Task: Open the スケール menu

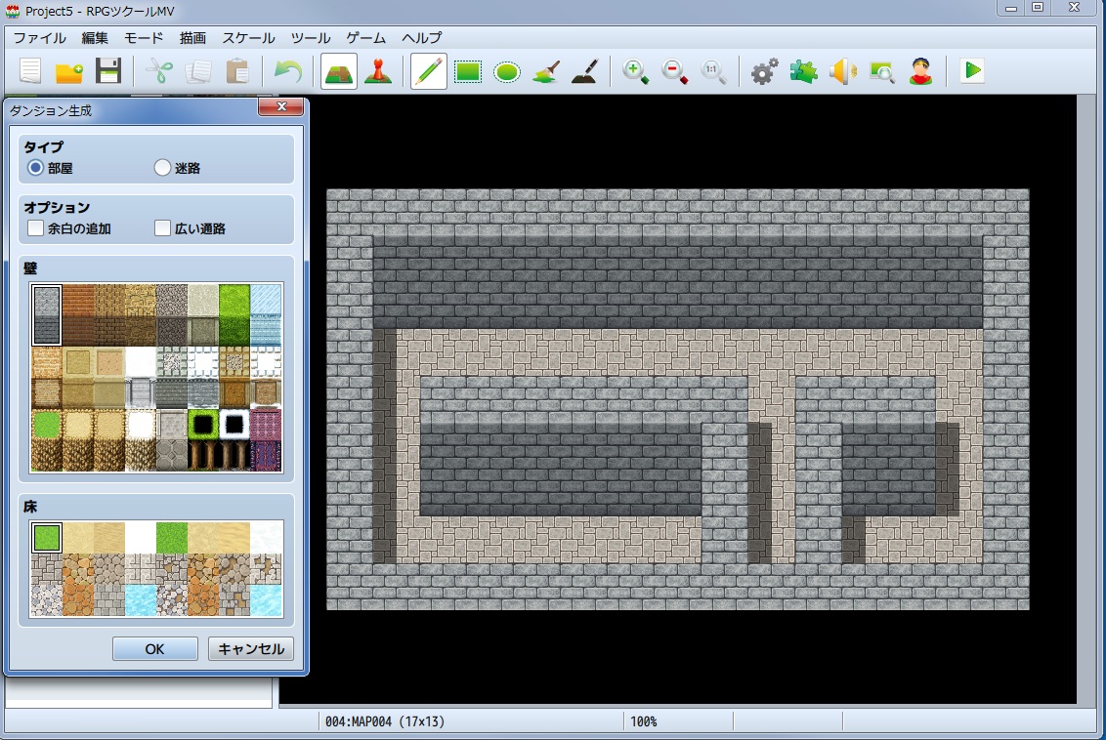Action: pos(249,38)
